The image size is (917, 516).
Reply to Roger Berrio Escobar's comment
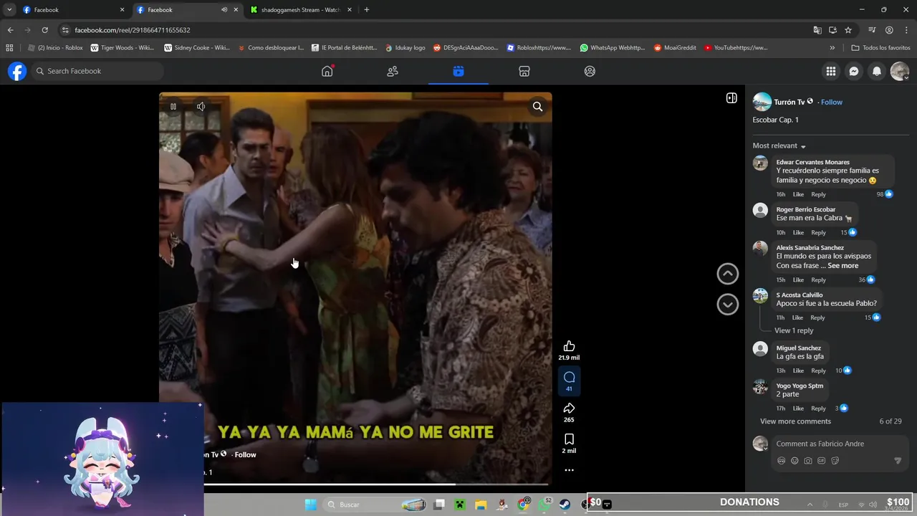click(818, 232)
